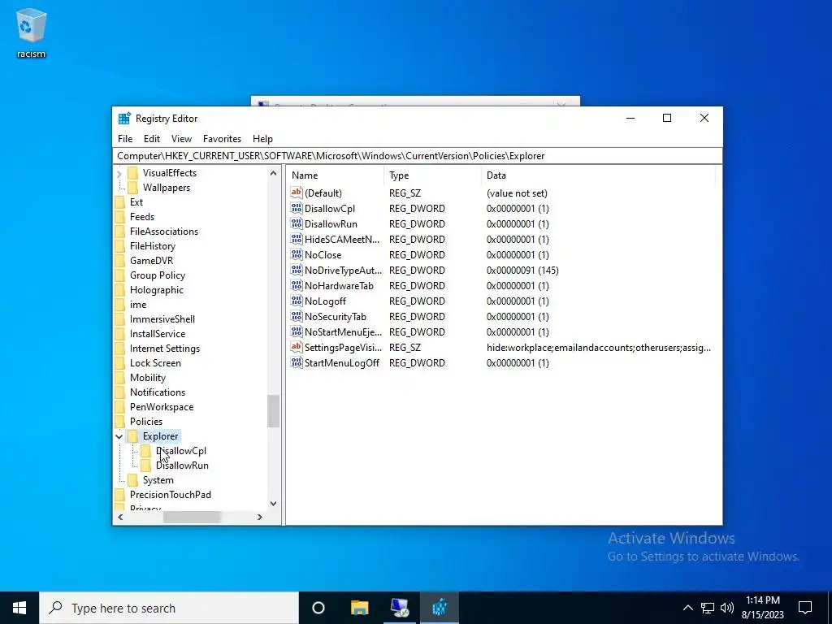This screenshot has height=624, width=832.
Task: Click the NoSecurityTab value icon
Action: click(x=297, y=316)
